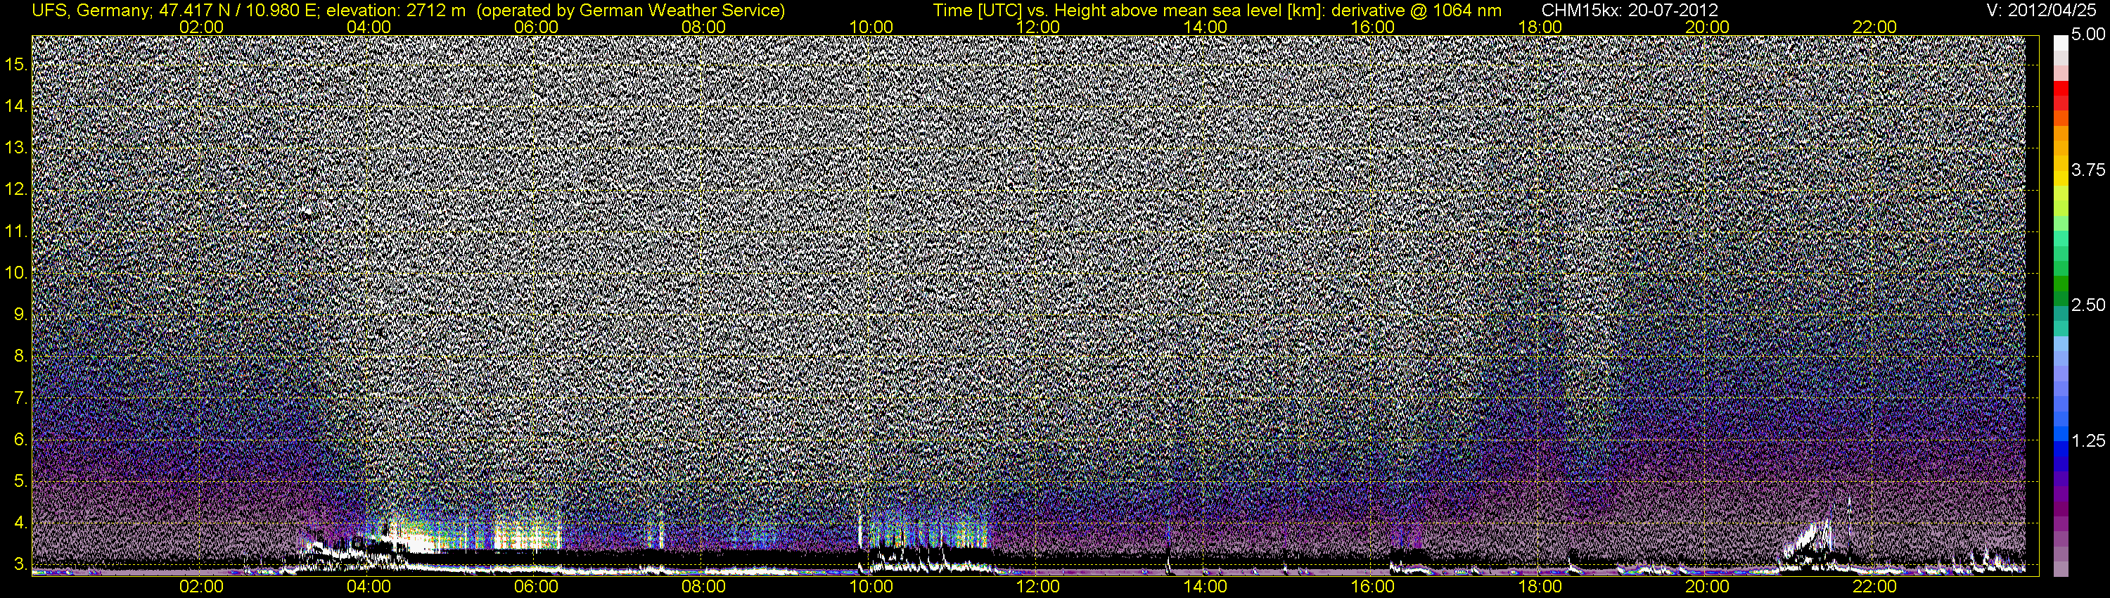Click the 1.25 color scale label
Viewport: 2110px width, 598px height.
click(x=2088, y=440)
